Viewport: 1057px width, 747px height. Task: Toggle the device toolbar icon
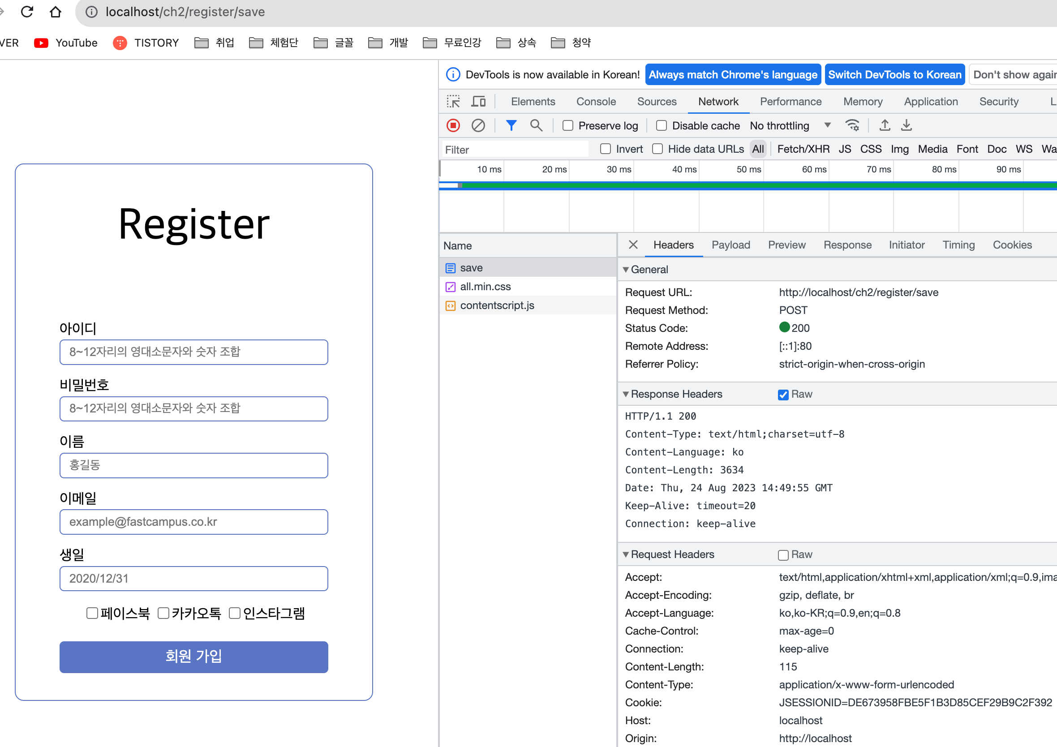[x=478, y=101]
